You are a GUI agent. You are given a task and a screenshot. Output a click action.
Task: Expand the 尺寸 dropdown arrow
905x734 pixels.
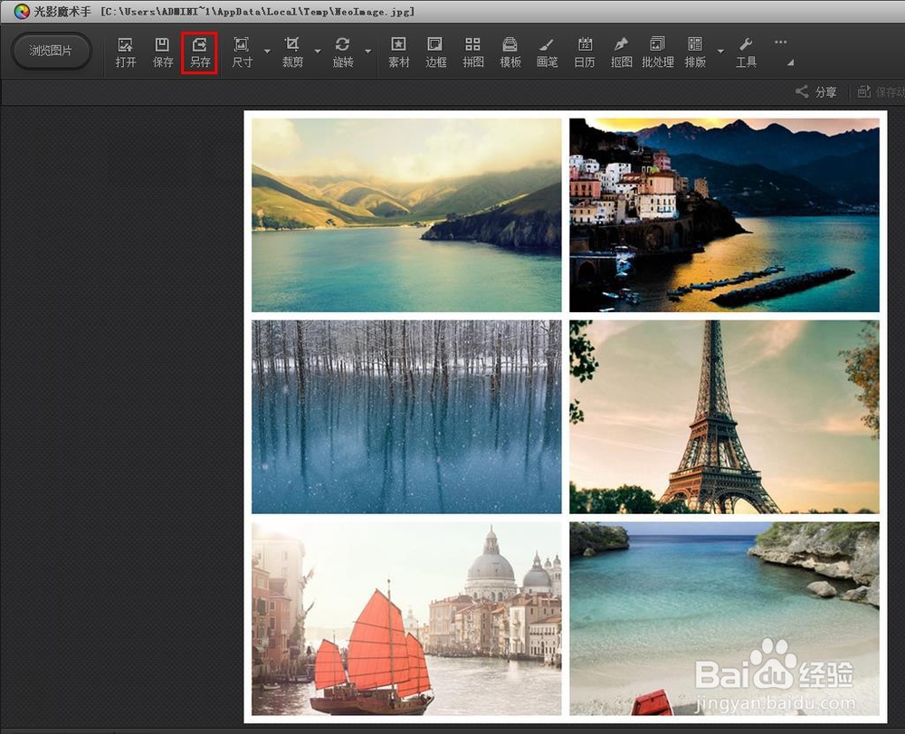click(267, 52)
